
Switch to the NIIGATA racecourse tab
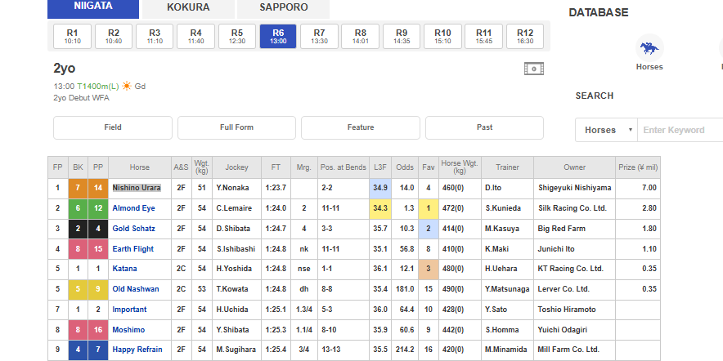pyautogui.click(x=93, y=8)
